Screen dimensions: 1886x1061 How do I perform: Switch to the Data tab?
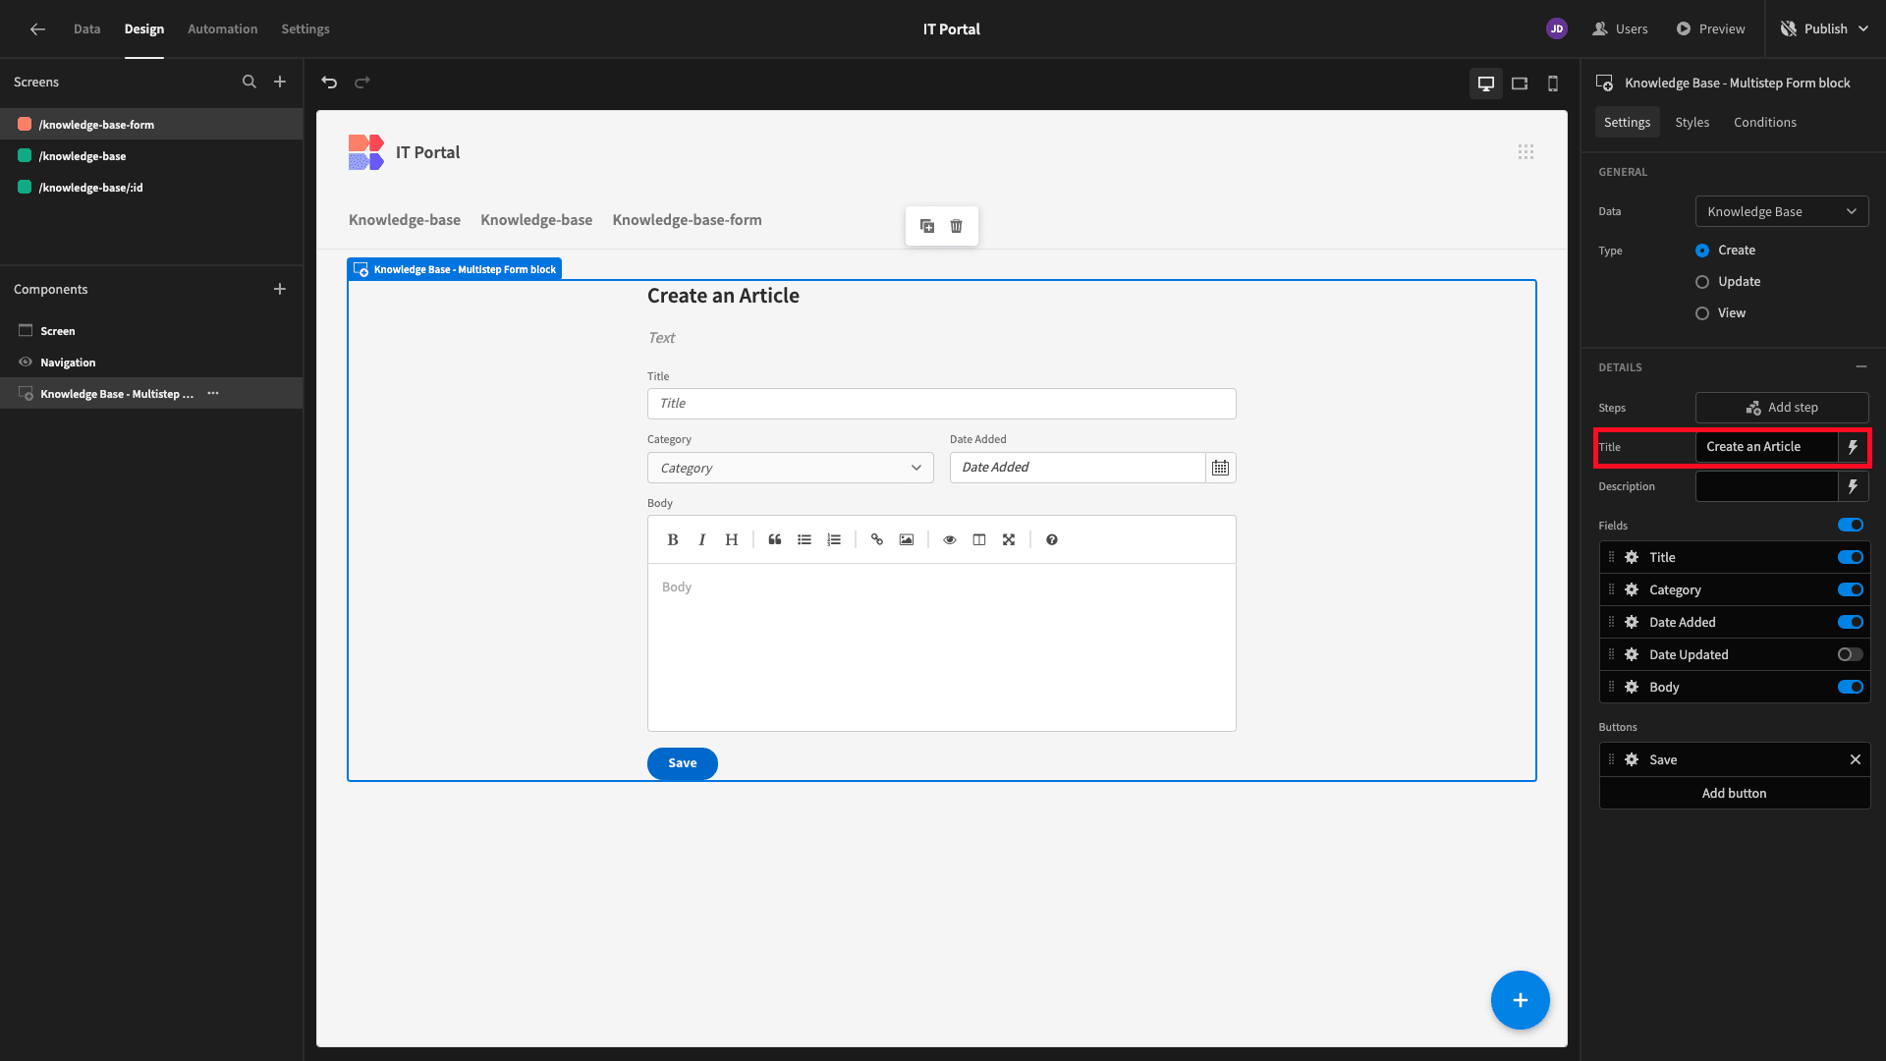click(x=86, y=29)
